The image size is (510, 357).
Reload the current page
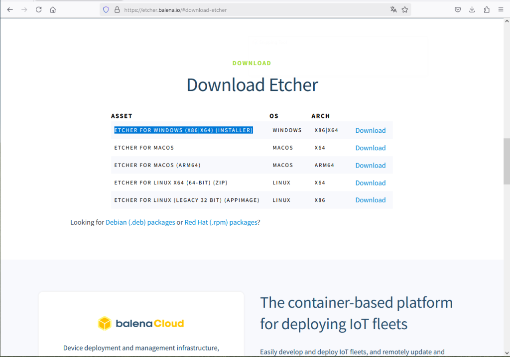[39, 10]
